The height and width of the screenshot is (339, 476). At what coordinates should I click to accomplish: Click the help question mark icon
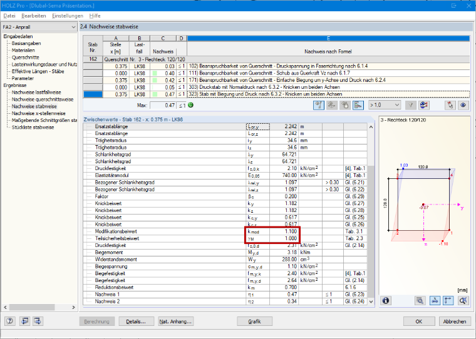tap(10, 321)
